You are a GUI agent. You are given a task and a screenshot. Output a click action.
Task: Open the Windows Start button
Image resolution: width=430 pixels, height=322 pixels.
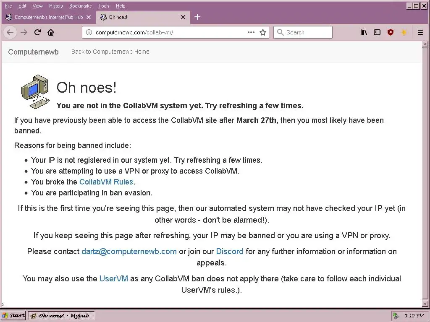(x=13, y=316)
